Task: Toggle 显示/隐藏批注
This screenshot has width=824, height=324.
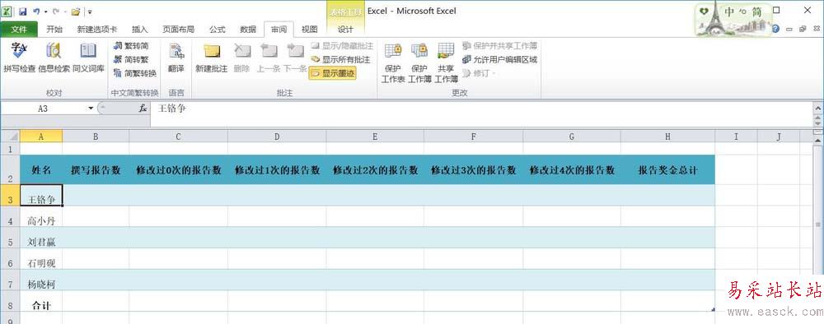Action: coord(341,45)
